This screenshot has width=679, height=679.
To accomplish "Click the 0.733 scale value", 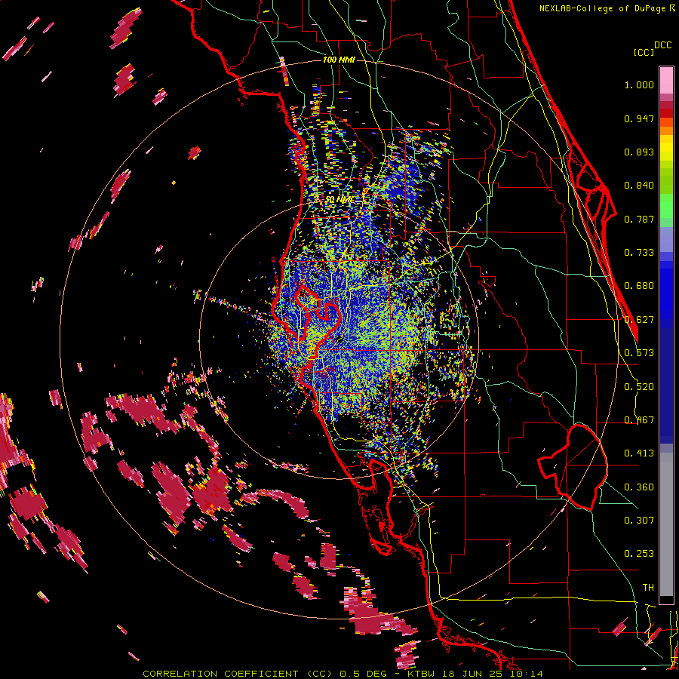I will 639,253.
